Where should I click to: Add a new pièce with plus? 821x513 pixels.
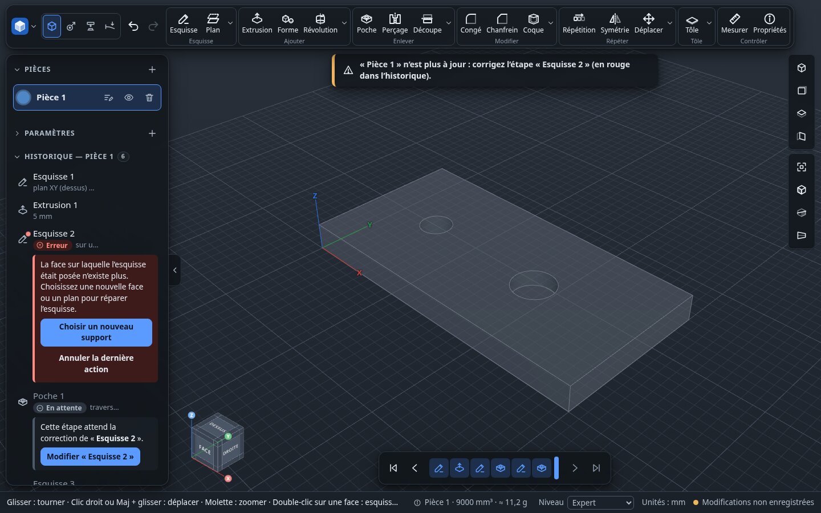coord(152,70)
